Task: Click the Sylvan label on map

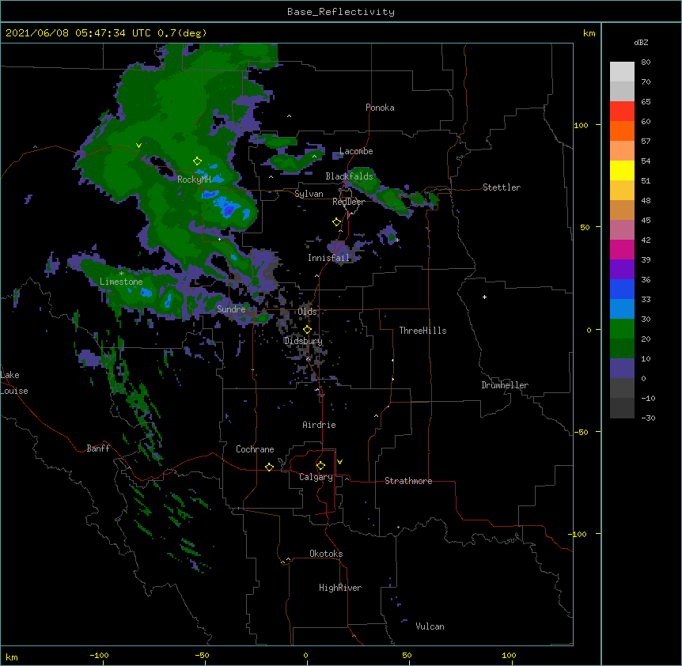Action: 309,194
